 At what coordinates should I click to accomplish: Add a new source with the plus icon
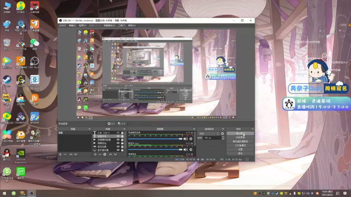click(95, 155)
